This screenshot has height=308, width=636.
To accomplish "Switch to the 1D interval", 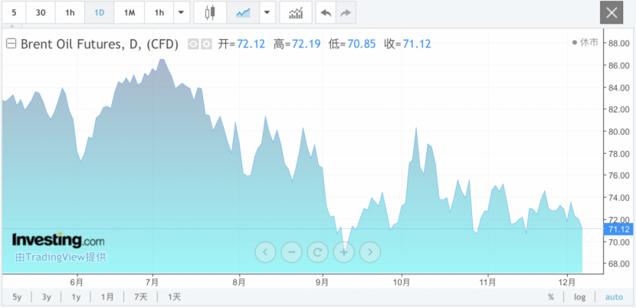I will (100, 13).
